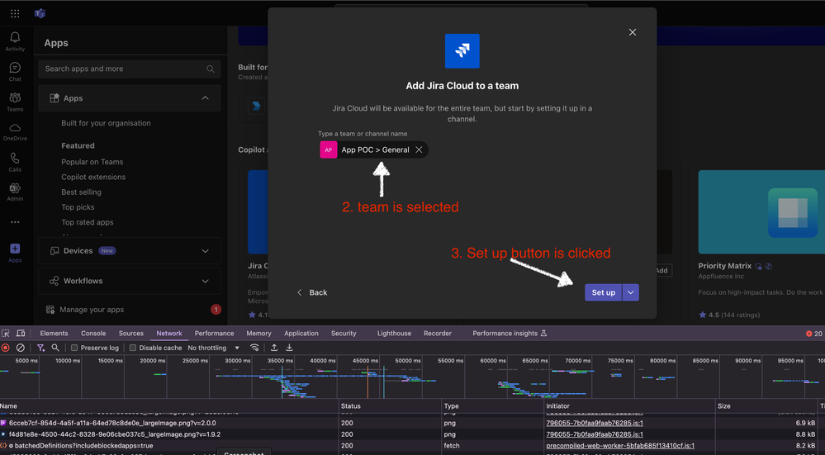The height and width of the screenshot is (455, 825).
Task: Sort requests by Initiator column header
Action: pos(630,406)
